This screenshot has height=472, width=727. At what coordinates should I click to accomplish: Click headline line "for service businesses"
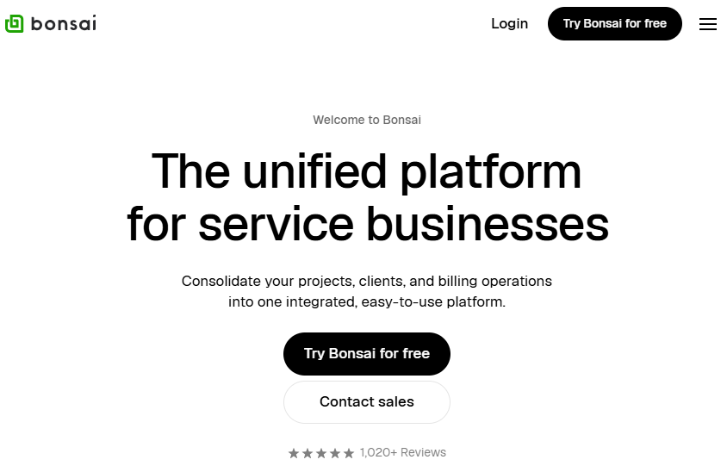click(368, 225)
